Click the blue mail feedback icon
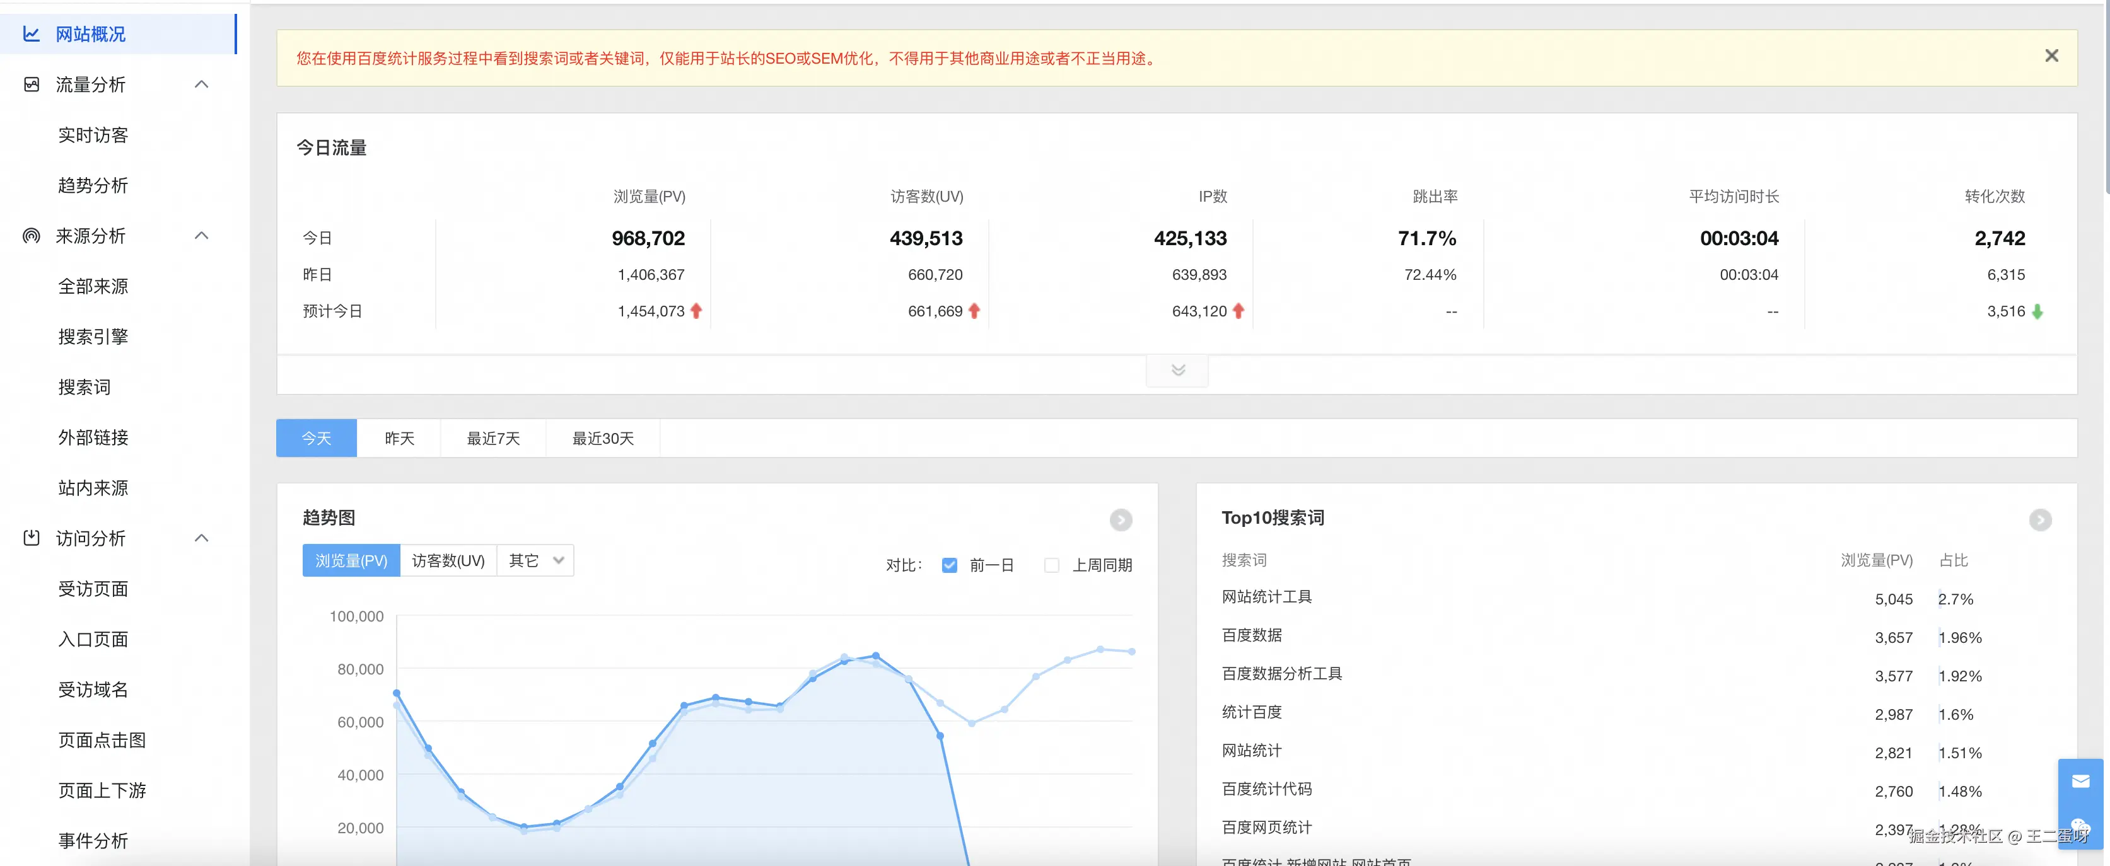Viewport: 2110px width, 866px height. (x=2080, y=782)
